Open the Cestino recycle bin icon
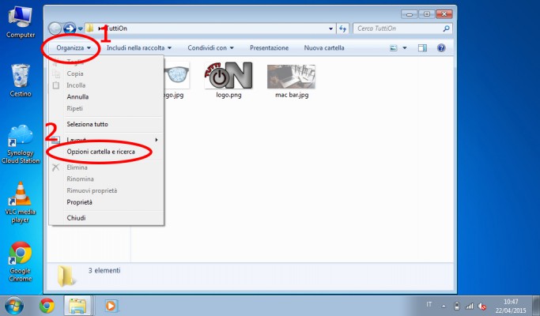This screenshot has width=540, height=316. click(21, 79)
